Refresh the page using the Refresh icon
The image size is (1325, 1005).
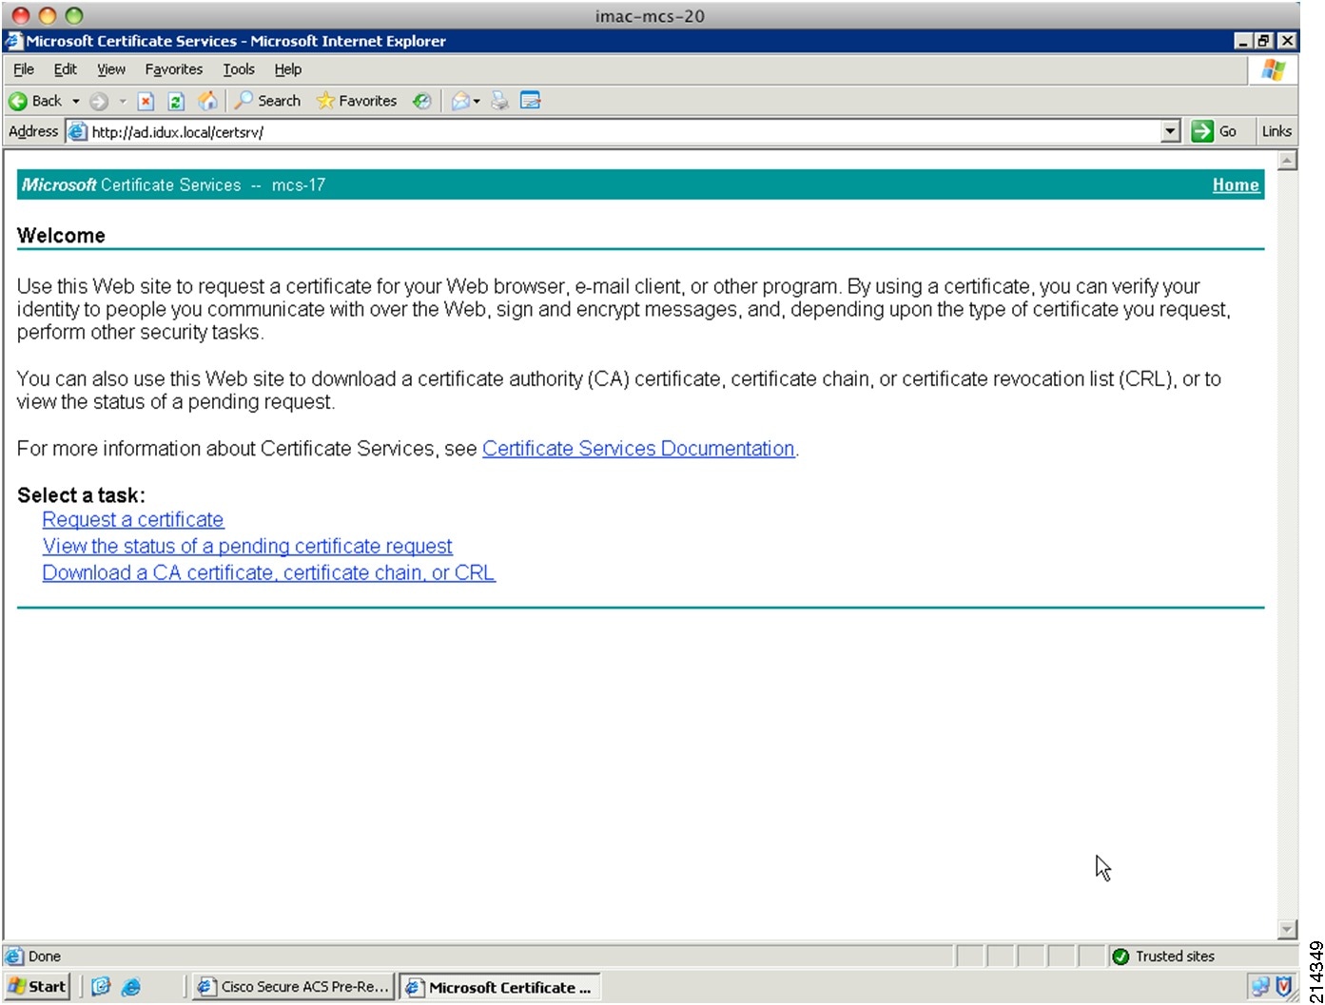(x=176, y=101)
